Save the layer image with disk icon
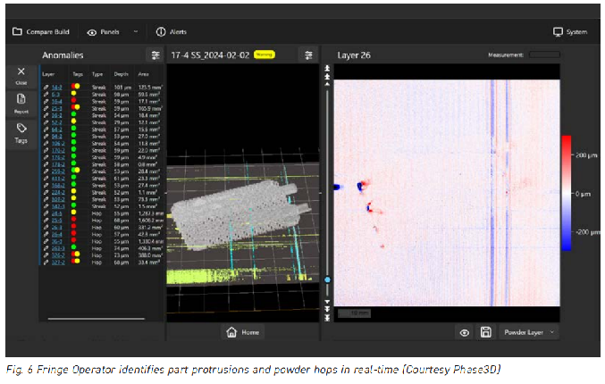 pyautogui.click(x=486, y=332)
